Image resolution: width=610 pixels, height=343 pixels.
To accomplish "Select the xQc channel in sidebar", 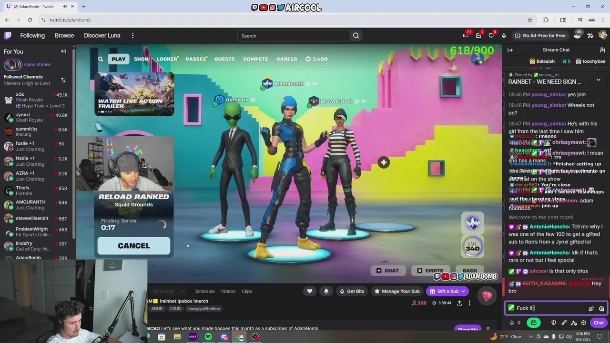I will click(x=36, y=100).
